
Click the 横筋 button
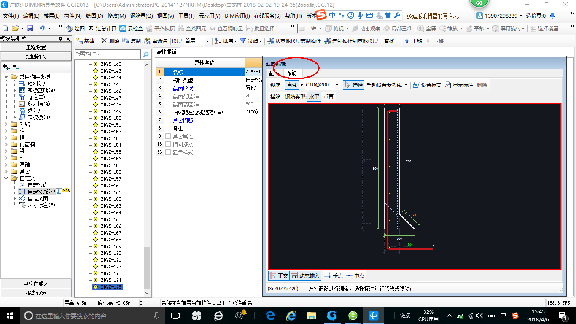click(275, 97)
